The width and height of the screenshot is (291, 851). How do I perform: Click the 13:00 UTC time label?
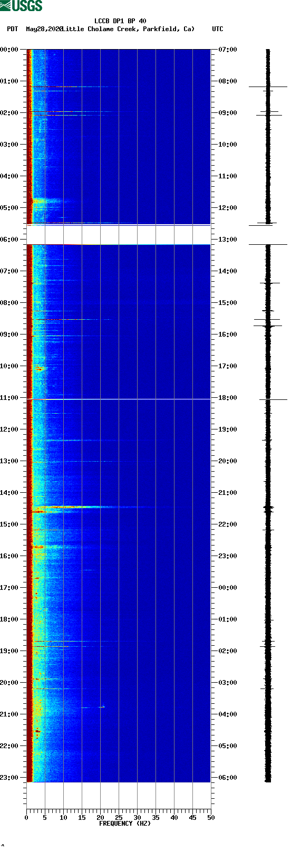(228, 240)
